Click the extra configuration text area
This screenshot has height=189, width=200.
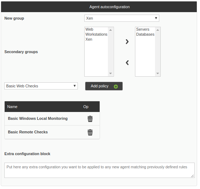[x=99, y=170]
